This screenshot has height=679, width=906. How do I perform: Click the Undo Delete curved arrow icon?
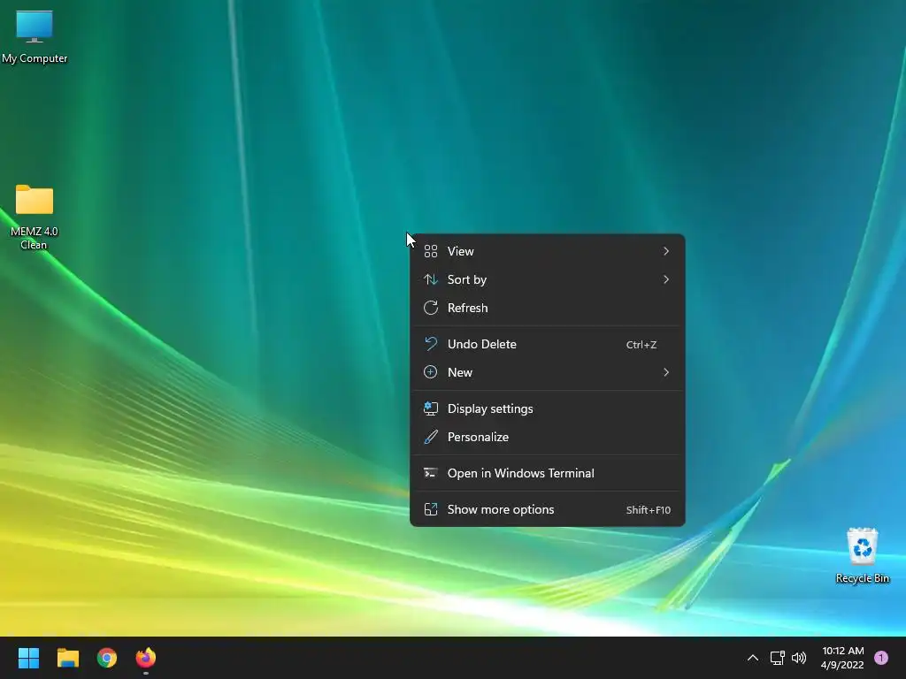tap(431, 344)
